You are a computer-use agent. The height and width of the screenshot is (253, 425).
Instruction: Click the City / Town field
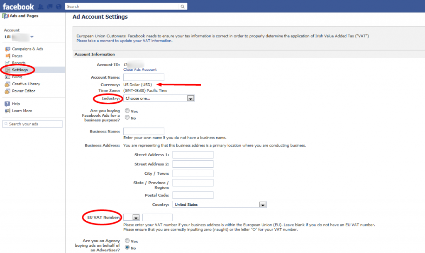[x=193, y=173]
